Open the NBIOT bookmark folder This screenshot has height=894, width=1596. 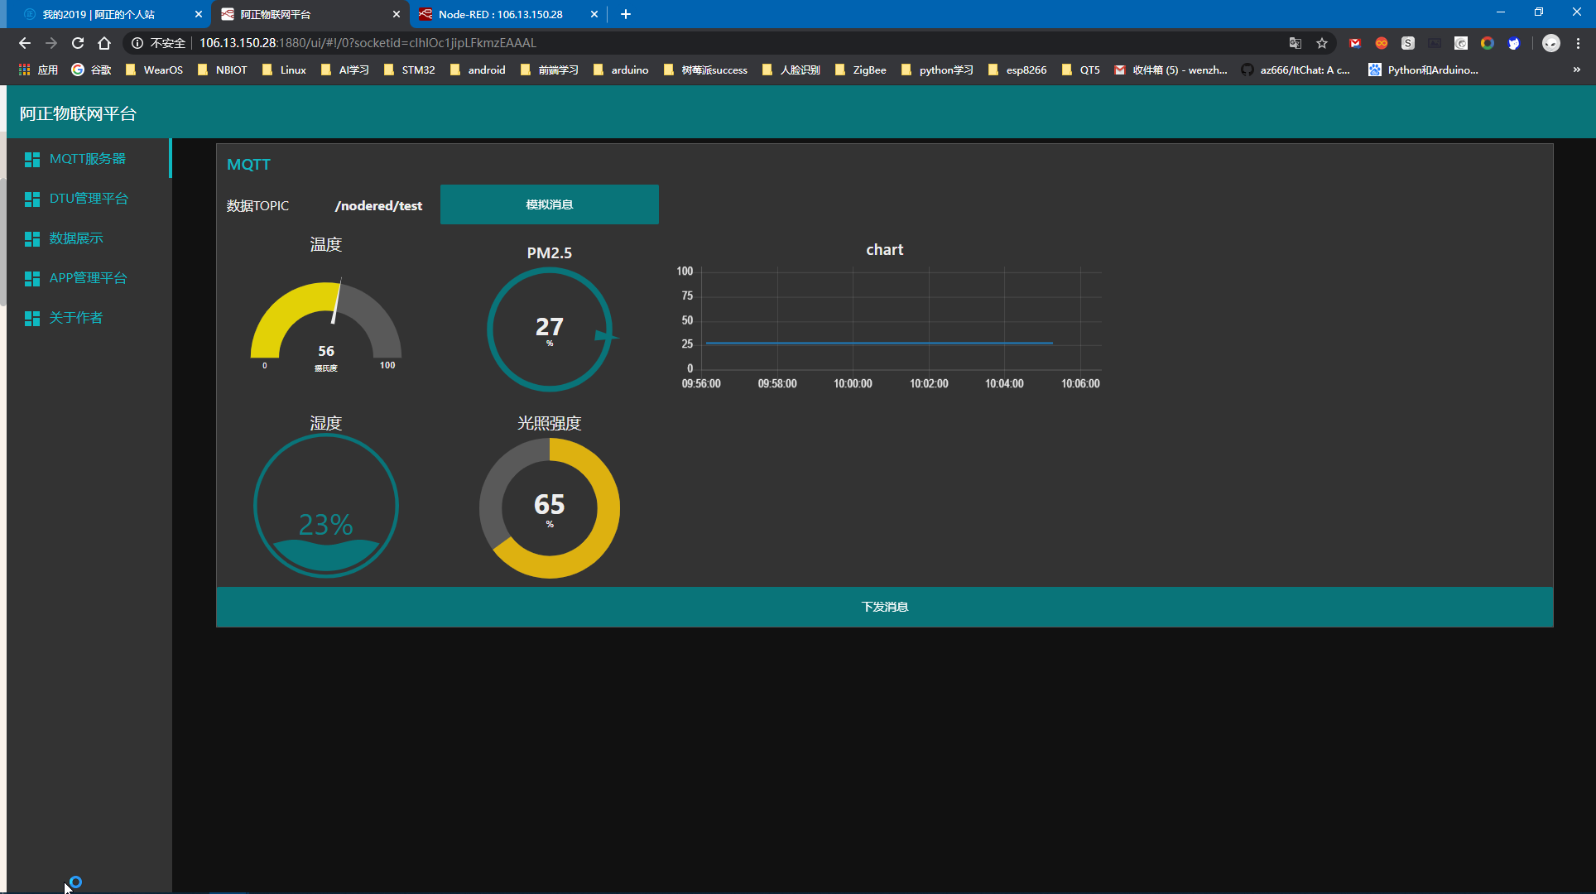click(x=223, y=70)
